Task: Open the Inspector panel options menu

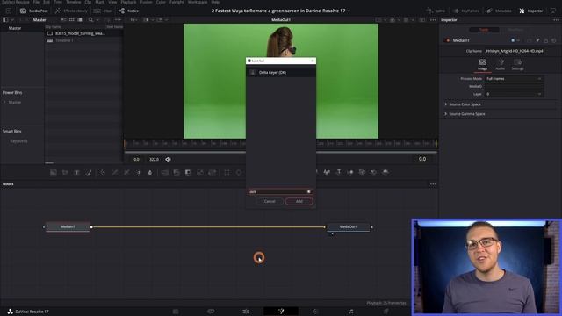Action: 556,19
